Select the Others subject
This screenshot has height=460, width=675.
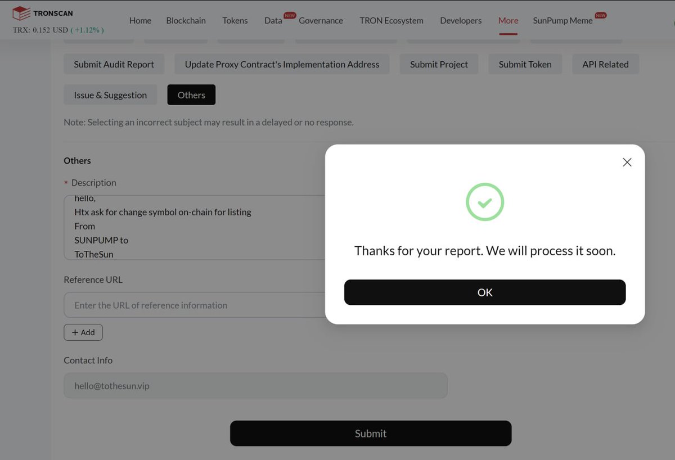[x=191, y=95]
